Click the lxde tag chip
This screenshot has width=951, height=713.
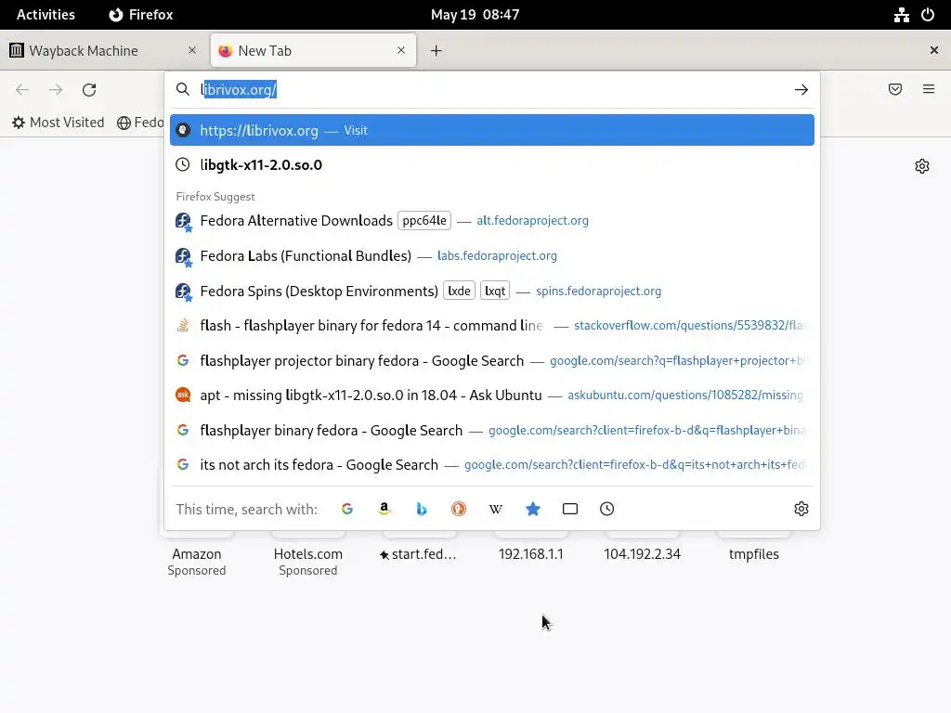[x=459, y=291]
